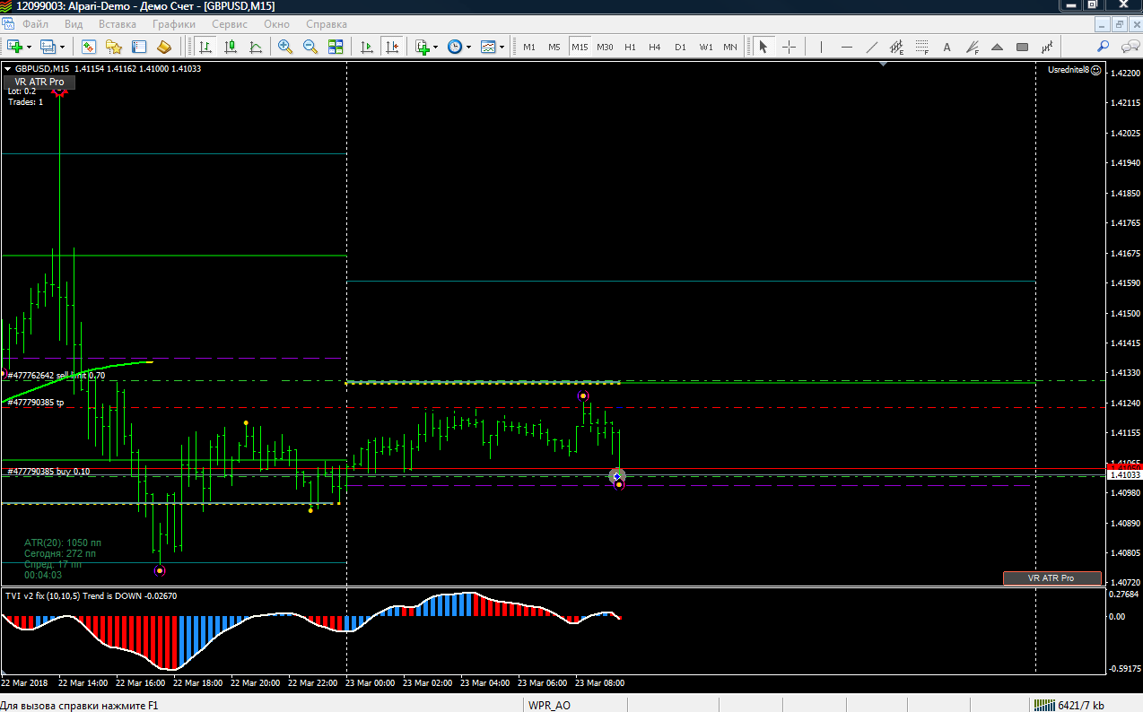
Task: Open the Сервис menu
Action: click(x=230, y=24)
